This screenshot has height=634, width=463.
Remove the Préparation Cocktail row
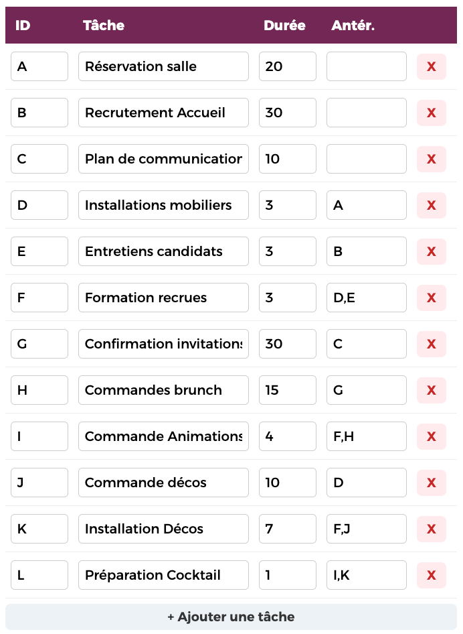(x=431, y=575)
